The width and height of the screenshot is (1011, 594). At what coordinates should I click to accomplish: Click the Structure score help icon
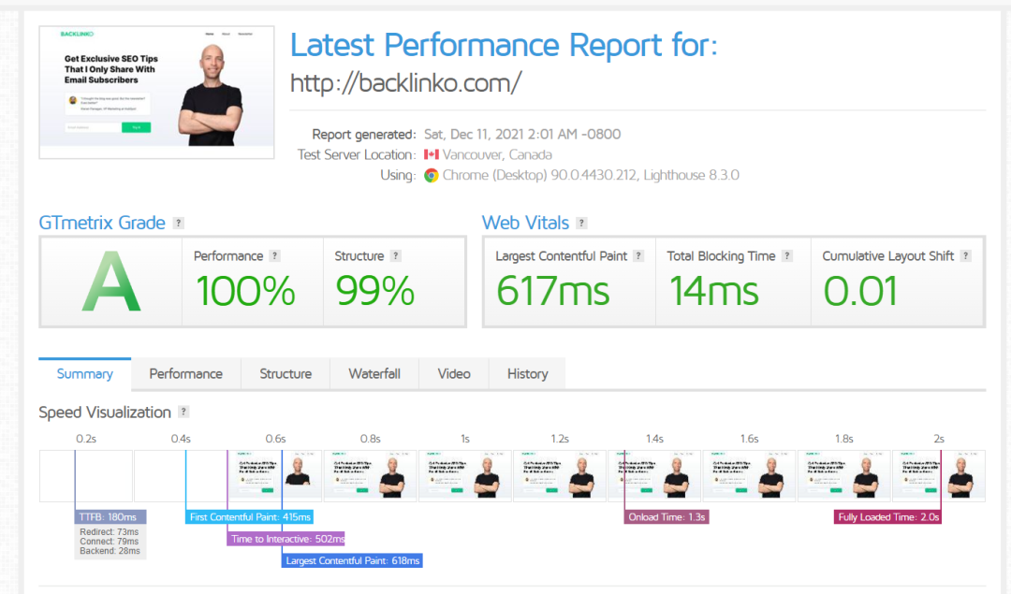pyautogui.click(x=396, y=256)
